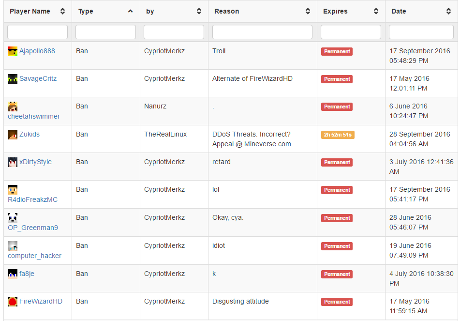Click xDirtyStyle's player avatar icon

(13, 162)
